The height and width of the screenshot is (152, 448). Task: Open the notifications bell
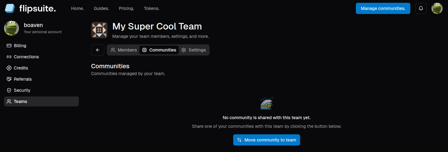coord(421,8)
